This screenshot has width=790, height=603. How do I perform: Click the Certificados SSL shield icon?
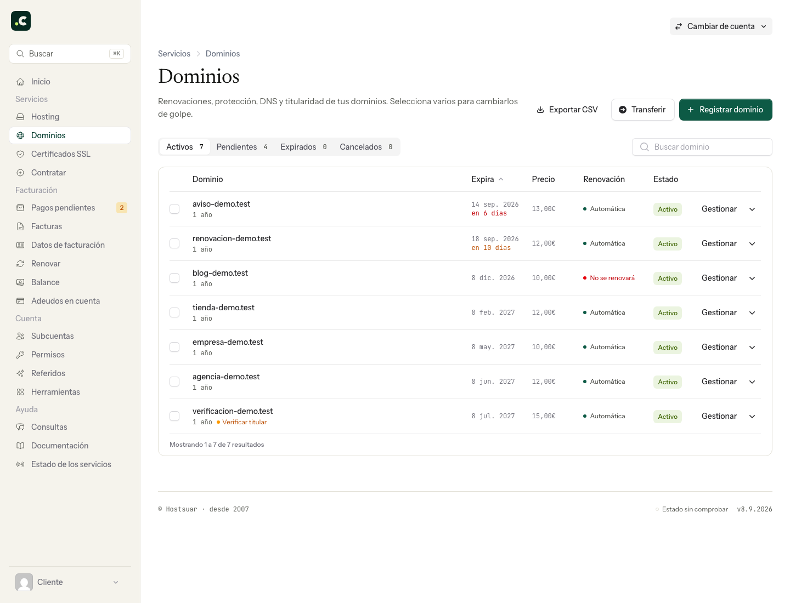[x=20, y=154]
